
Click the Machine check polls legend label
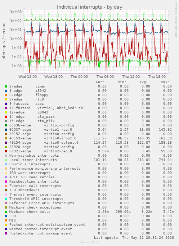(x=30, y=212)
